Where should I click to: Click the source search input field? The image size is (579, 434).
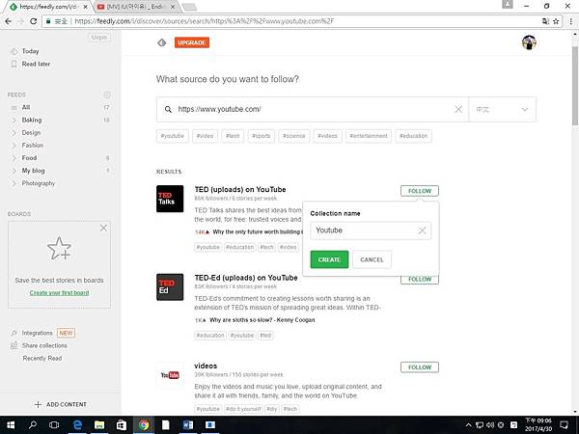(x=313, y=109)
